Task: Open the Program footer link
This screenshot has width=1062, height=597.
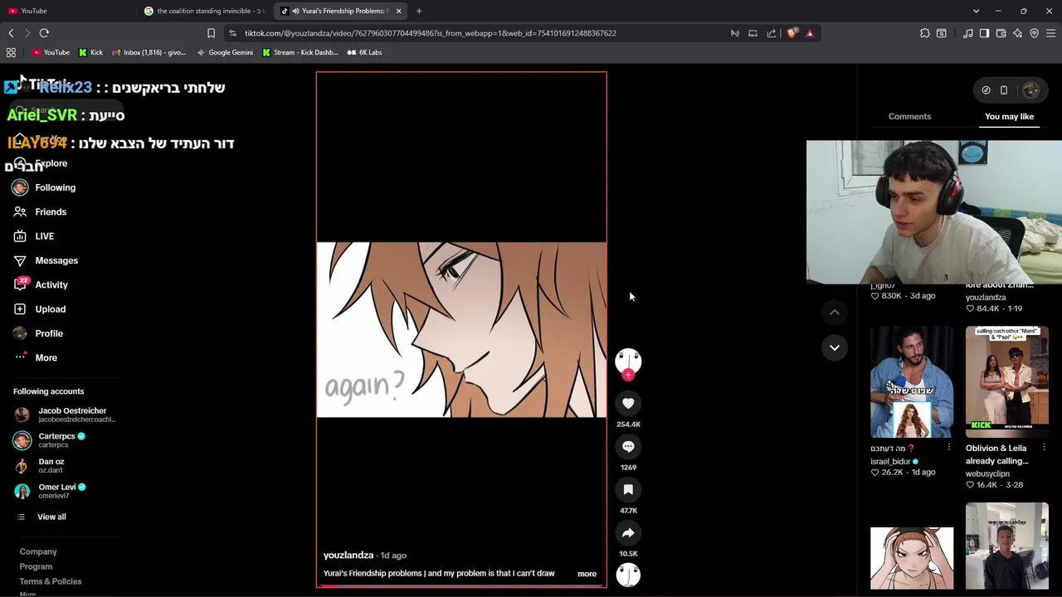Action: 36,566
